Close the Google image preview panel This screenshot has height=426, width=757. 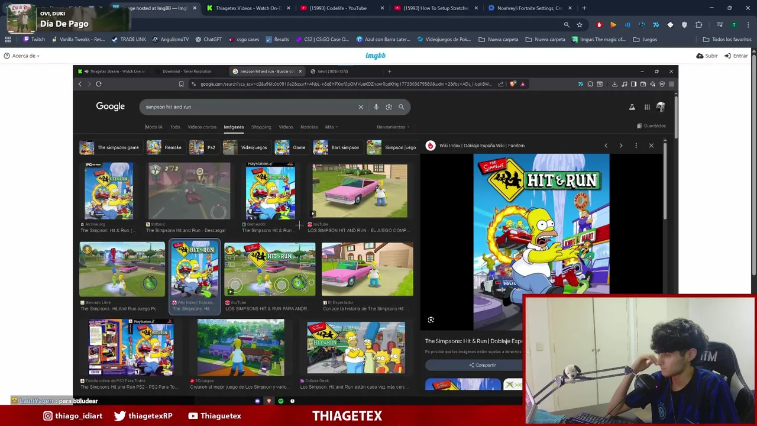[x=651, y=146]
